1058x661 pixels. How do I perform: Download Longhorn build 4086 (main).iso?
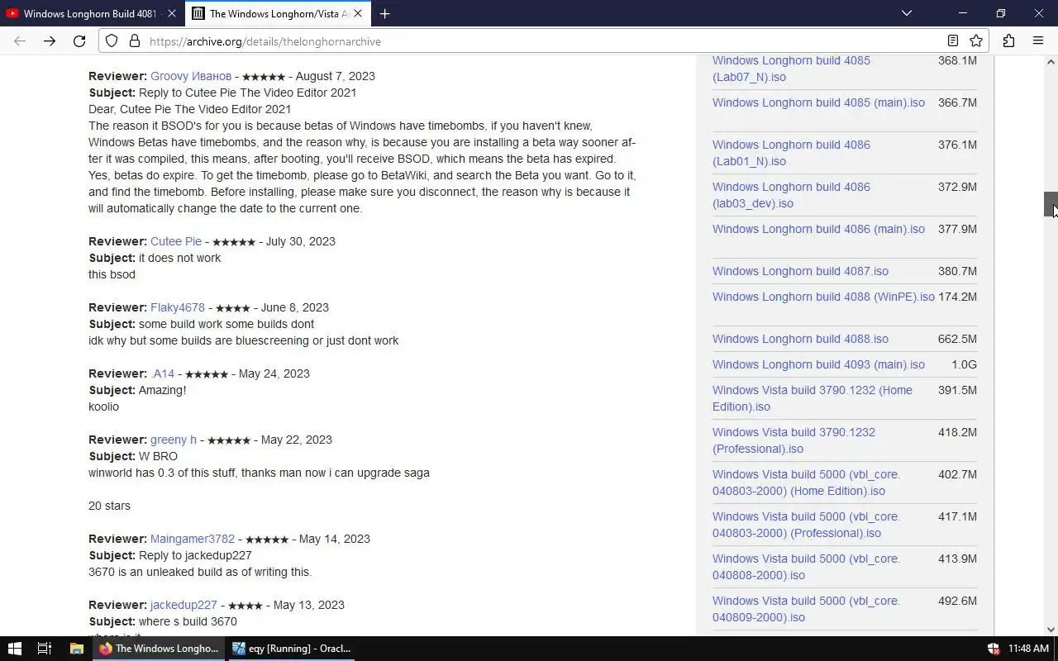click(x=818, y=229)
